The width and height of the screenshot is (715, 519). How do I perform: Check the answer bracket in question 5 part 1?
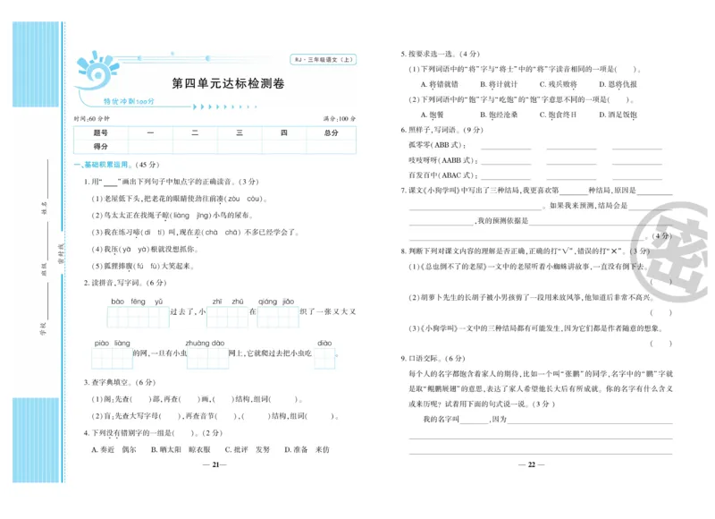(x=628, y=68)
